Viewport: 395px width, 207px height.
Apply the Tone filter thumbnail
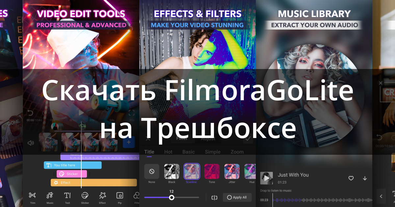(x=212, y=171)
